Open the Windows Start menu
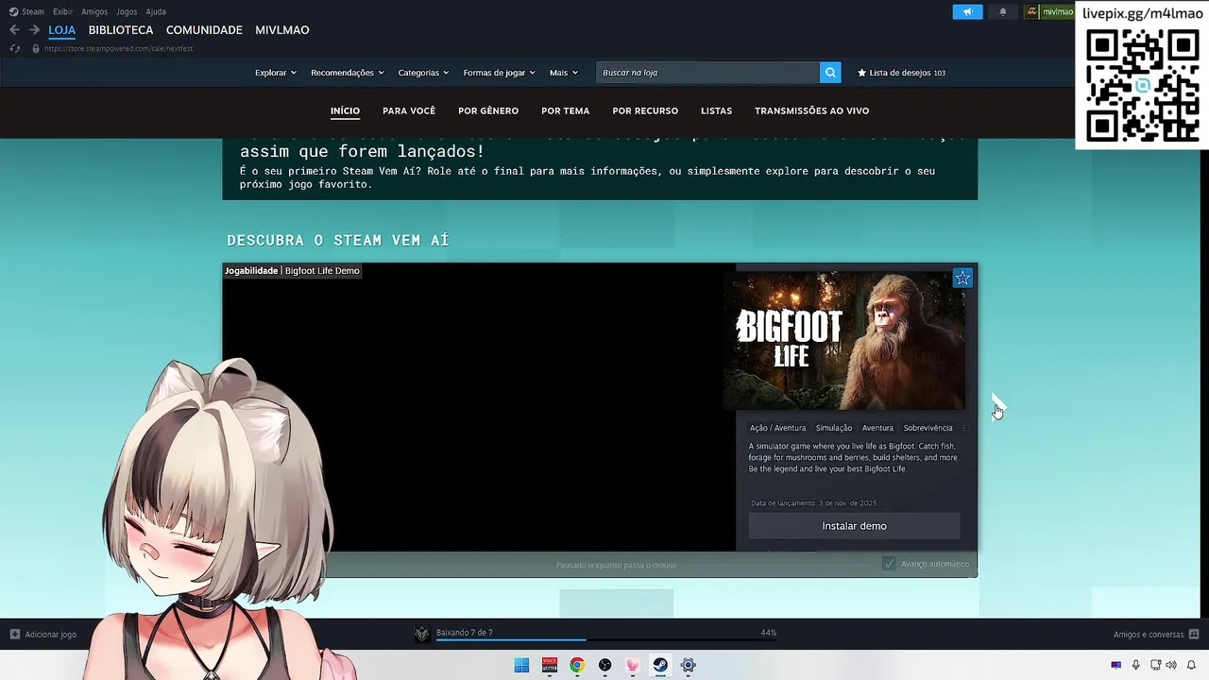1209x680 pixels. (521, 665)
